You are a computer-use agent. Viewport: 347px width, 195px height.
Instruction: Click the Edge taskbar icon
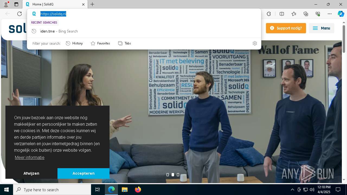(x=111, y=190)
